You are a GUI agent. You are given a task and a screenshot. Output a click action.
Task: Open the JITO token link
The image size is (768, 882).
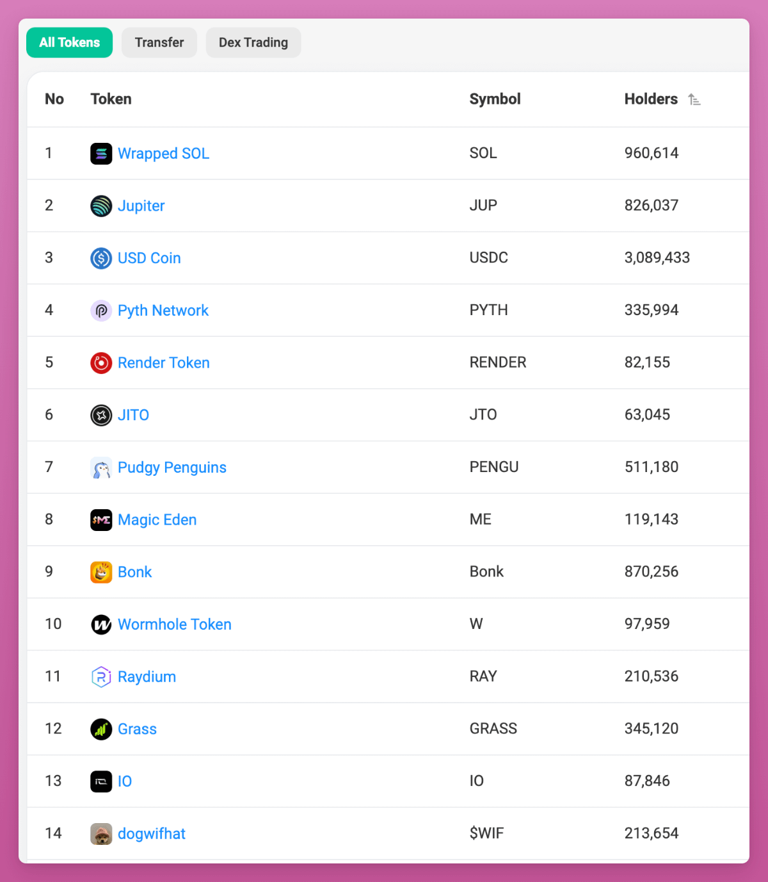coord(133,415)
